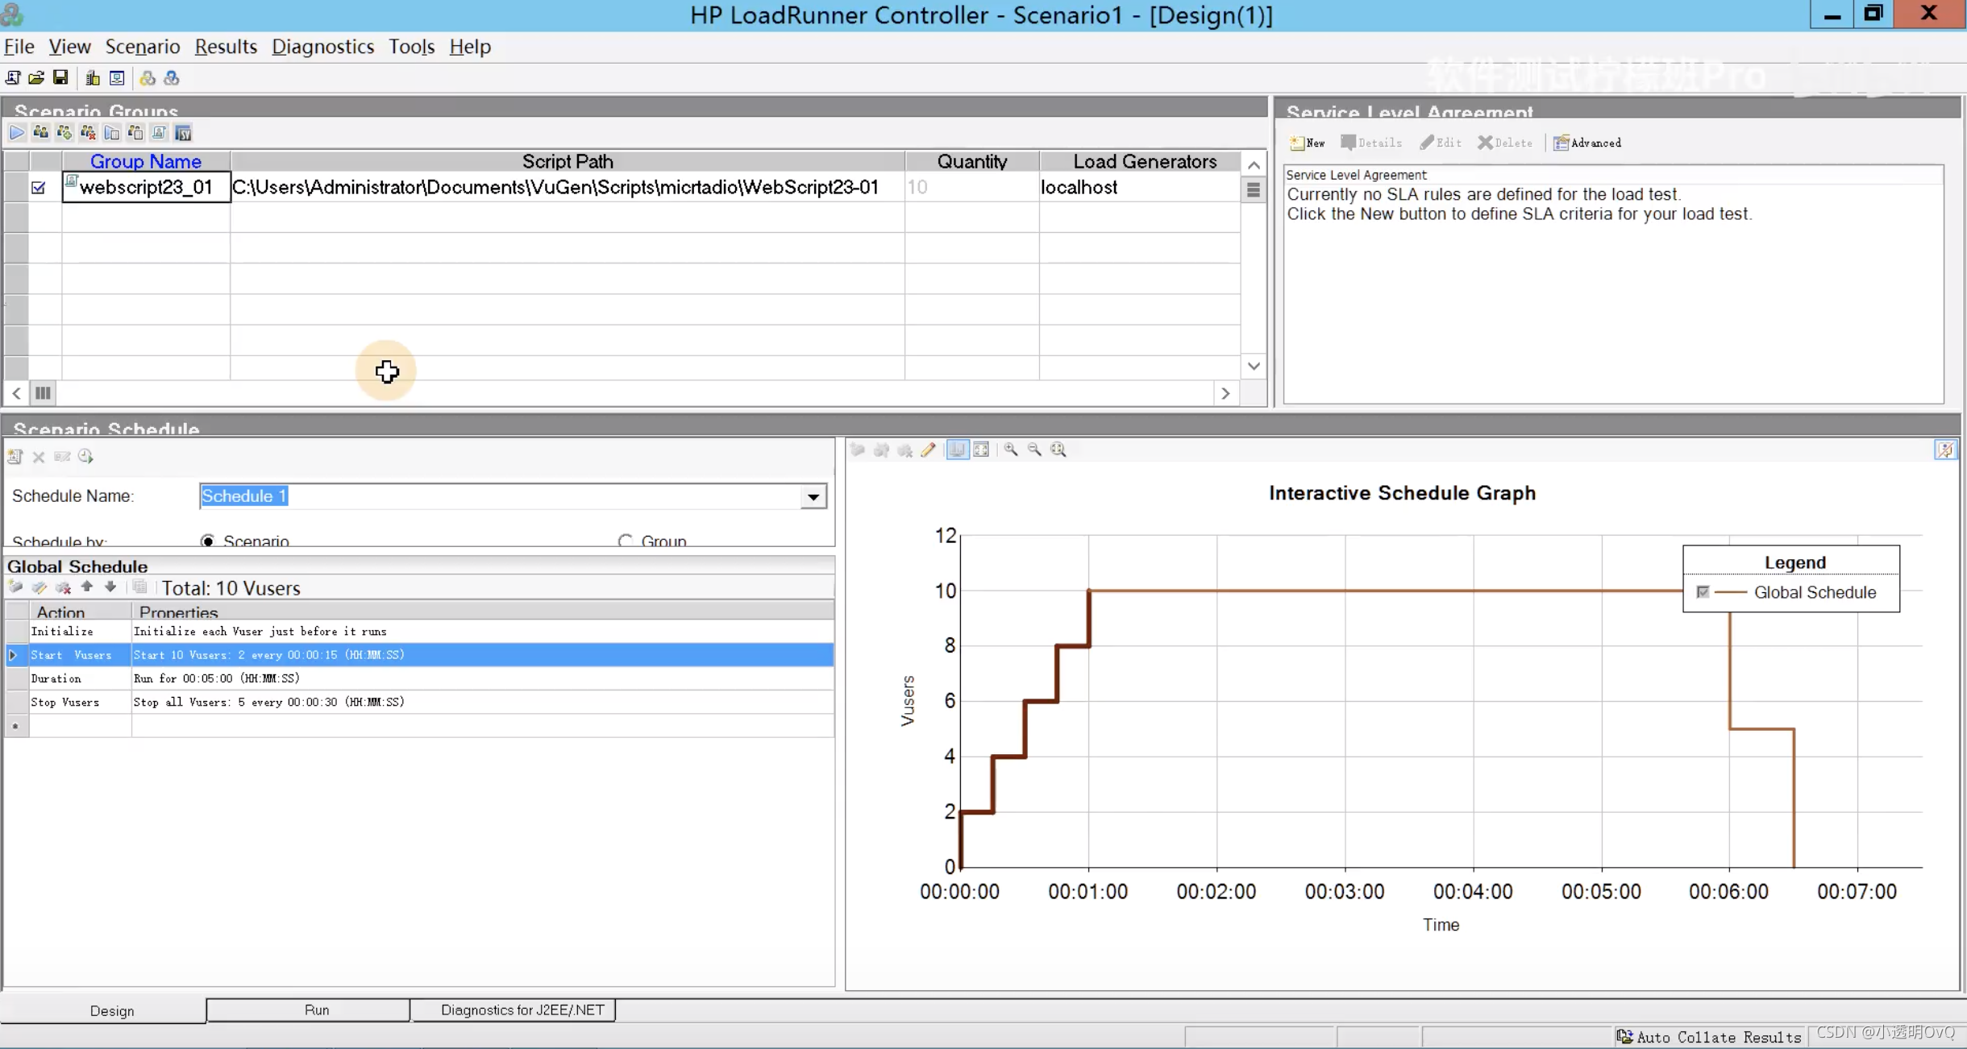The width and height of the screenshot is (1967, 1049).
Task: Select the Stop Vusers action row
Action: coord(419,702)
